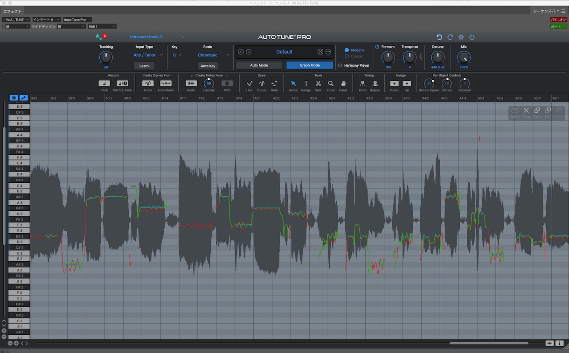
Task: Switch to Auto Mode
Action: pyautogui.click(x=259, y=65)
